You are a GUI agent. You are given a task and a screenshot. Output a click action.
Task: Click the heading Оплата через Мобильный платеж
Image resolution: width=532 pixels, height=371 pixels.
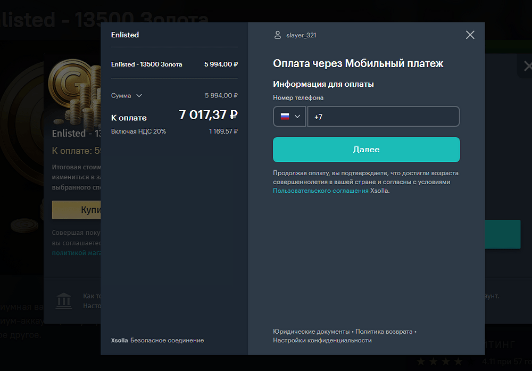358,63
